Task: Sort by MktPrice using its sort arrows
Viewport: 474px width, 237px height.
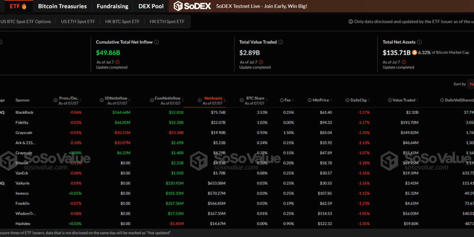Action: click(x=331, y=100)
